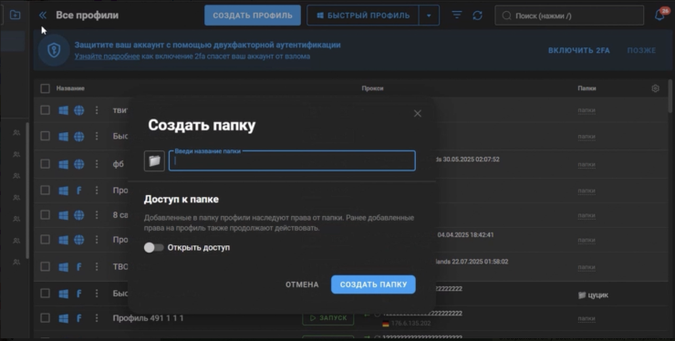The width and height of the screenshot is (675, 341).
Task: Click the "Прокси" column header
Action: (x=372, y=88)
